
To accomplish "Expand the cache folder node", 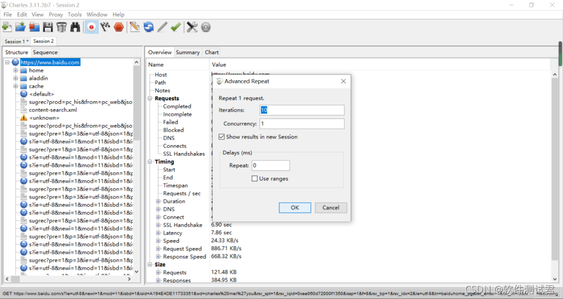I will click(16, 86).
